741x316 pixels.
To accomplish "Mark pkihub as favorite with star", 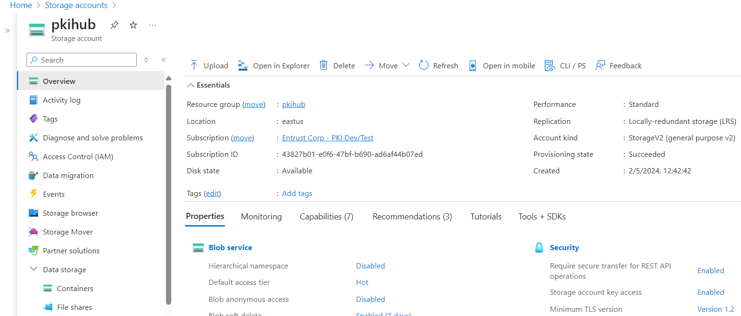I will coord(133,25).
